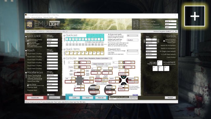Click the left analog stick circle labeled 11
Screen dimensions: 211x119
[x=94, y=90]
